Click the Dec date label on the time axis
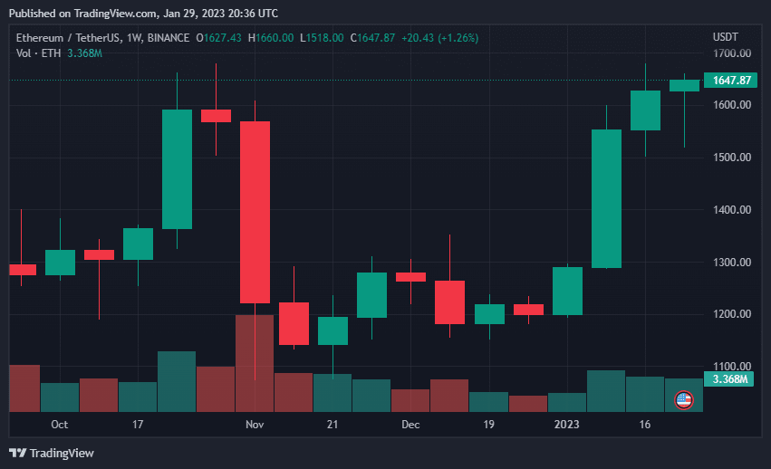 (x=410, y=425)
